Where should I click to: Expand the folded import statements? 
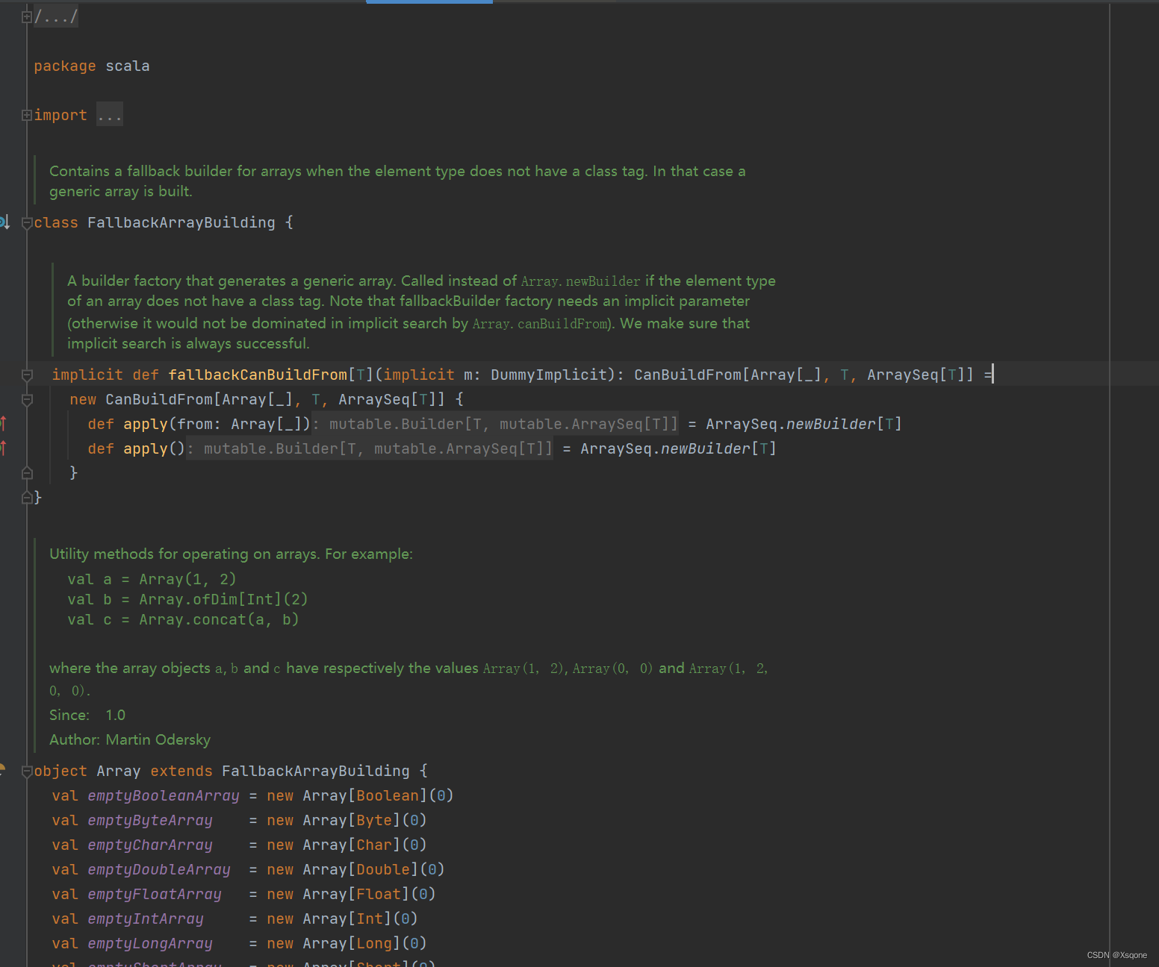27,115
